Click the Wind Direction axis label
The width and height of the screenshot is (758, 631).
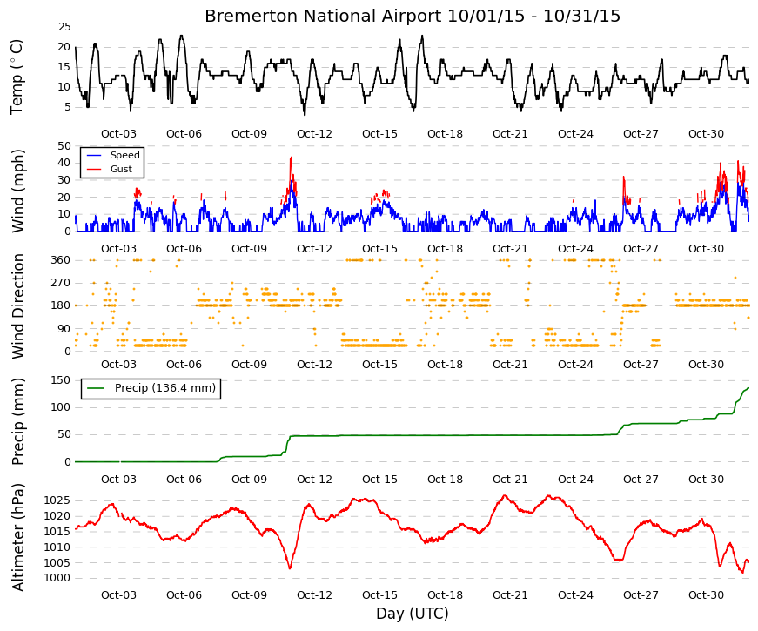[17, 306]
